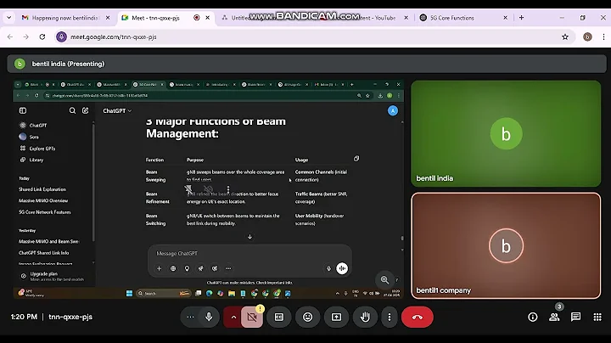
Task: Open Chrome profile avatar b
Action: [x=587, y=37]
